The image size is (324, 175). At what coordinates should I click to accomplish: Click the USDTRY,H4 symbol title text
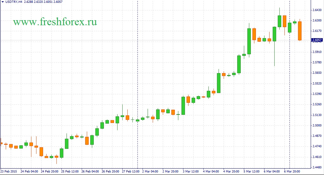pyautogui.click(x=14, y=2)
